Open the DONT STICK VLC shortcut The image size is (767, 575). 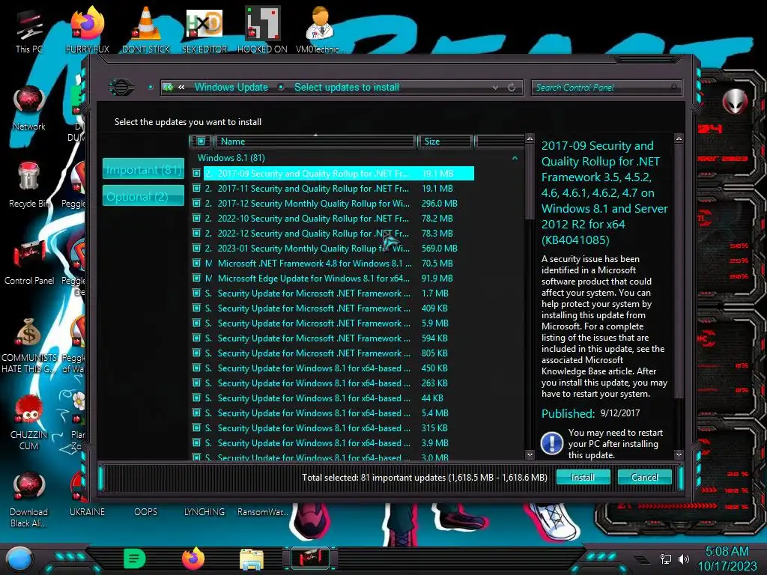[x=146, y=31]
